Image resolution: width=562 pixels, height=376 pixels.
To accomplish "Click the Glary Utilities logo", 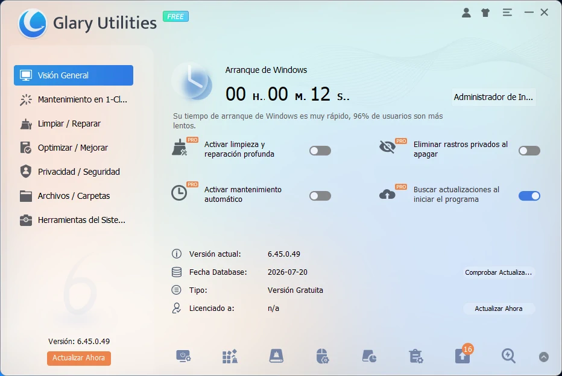I will [33, 23].
